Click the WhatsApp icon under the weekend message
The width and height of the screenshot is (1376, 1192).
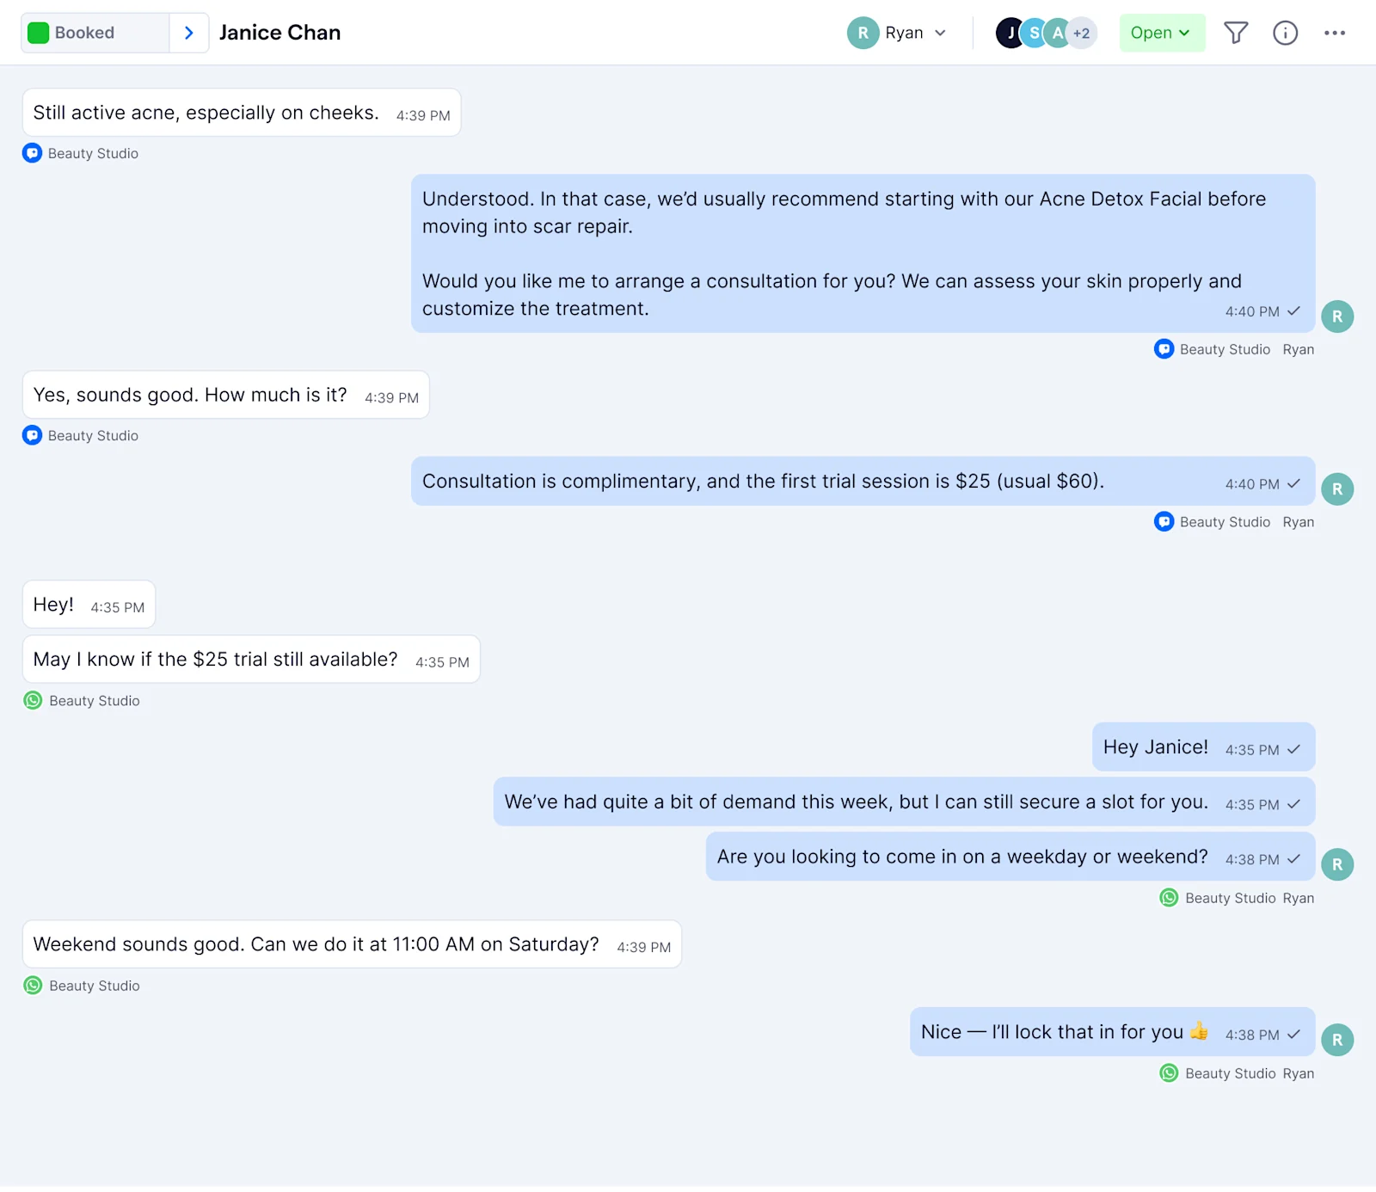[32, 986]
